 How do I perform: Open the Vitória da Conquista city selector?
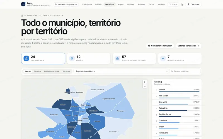coord(66,4)
